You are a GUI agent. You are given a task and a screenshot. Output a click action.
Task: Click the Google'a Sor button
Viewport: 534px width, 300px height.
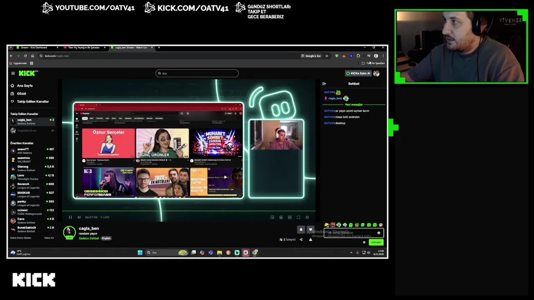pyautogui.click(x=311, y=56)
